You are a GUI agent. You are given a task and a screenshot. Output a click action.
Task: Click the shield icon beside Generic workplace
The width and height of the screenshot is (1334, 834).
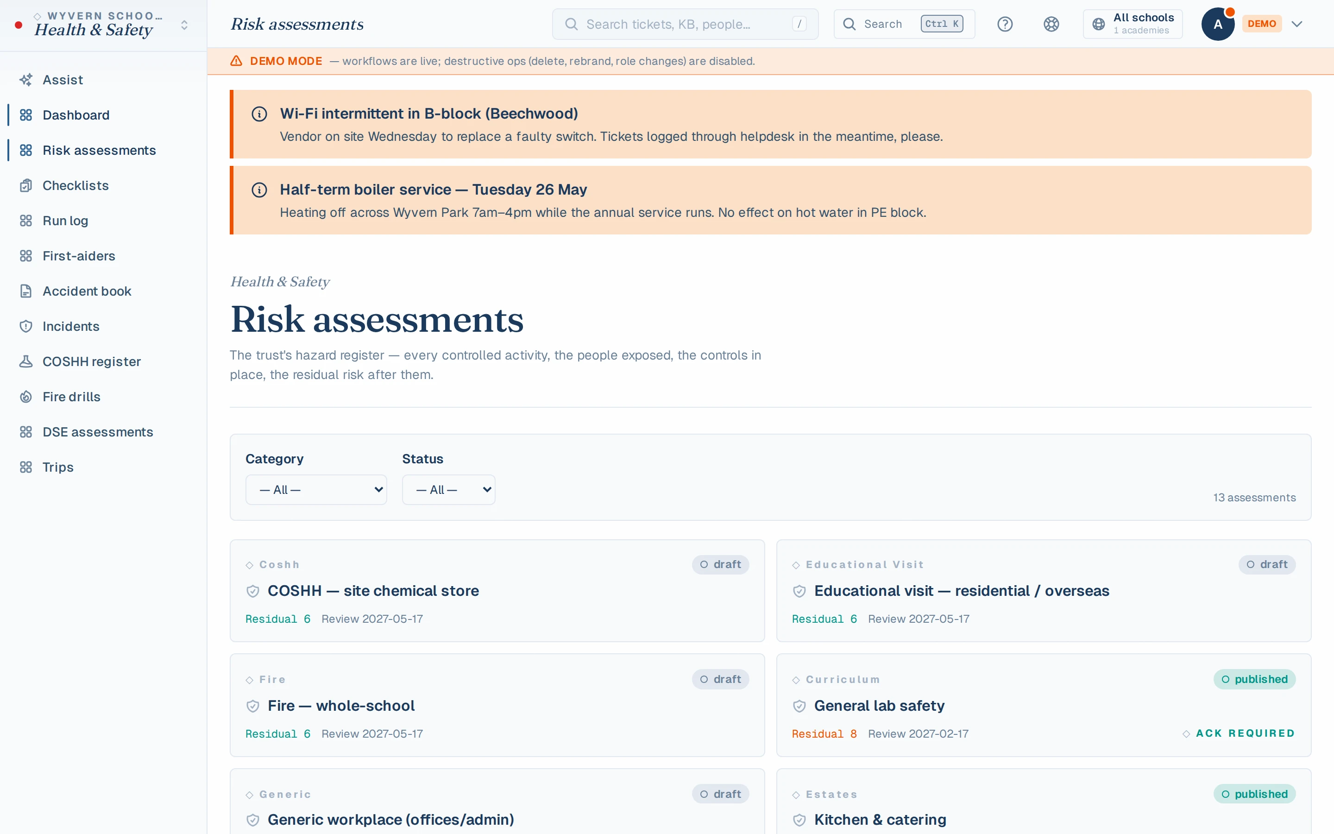(253, 820)
